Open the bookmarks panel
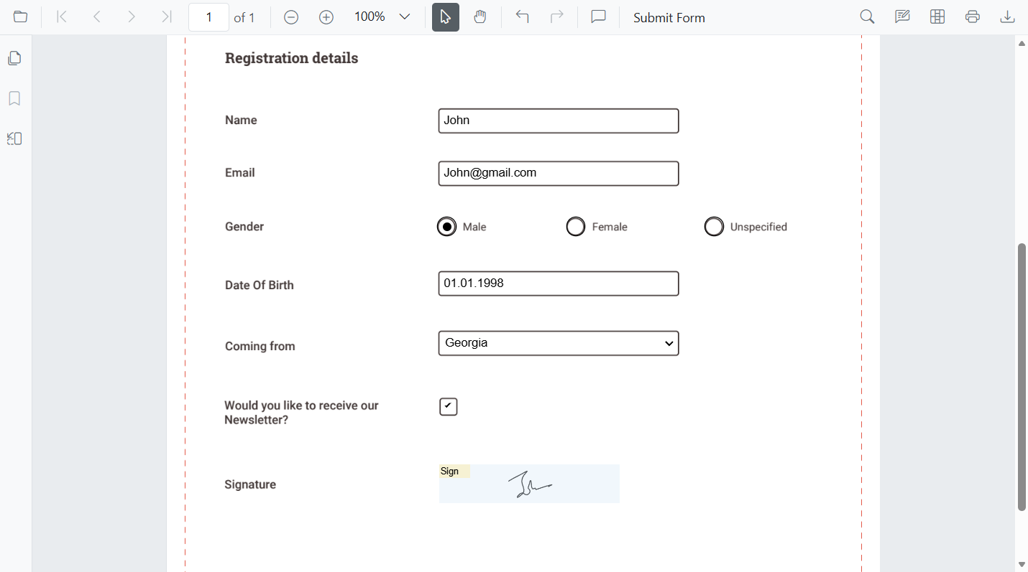 (x=14, y=98)
